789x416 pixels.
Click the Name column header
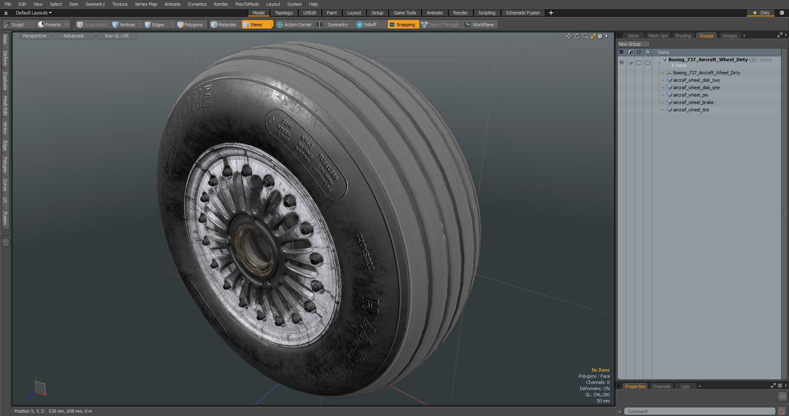(717, 52)
